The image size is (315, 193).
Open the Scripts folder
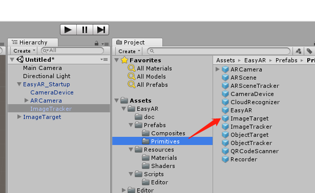pyautogui.click(x=154, y=175)
